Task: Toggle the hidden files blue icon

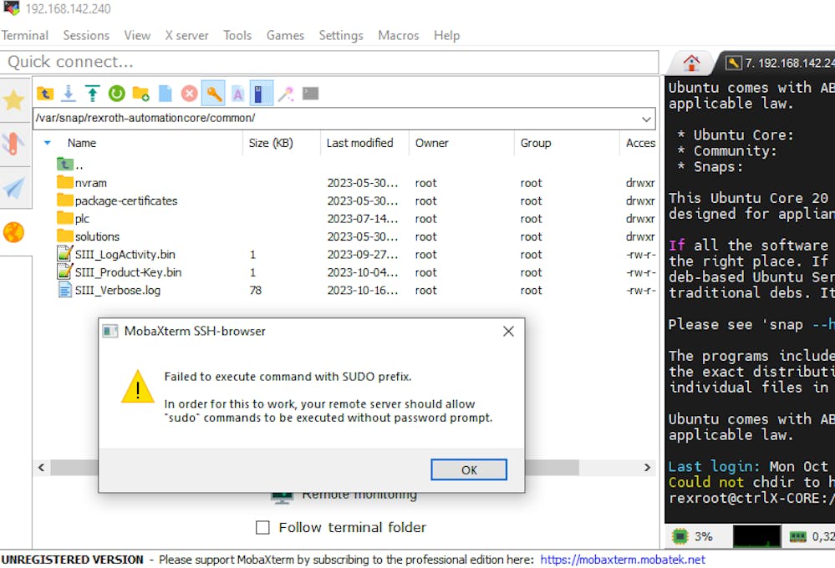Action: click(261, 94)
